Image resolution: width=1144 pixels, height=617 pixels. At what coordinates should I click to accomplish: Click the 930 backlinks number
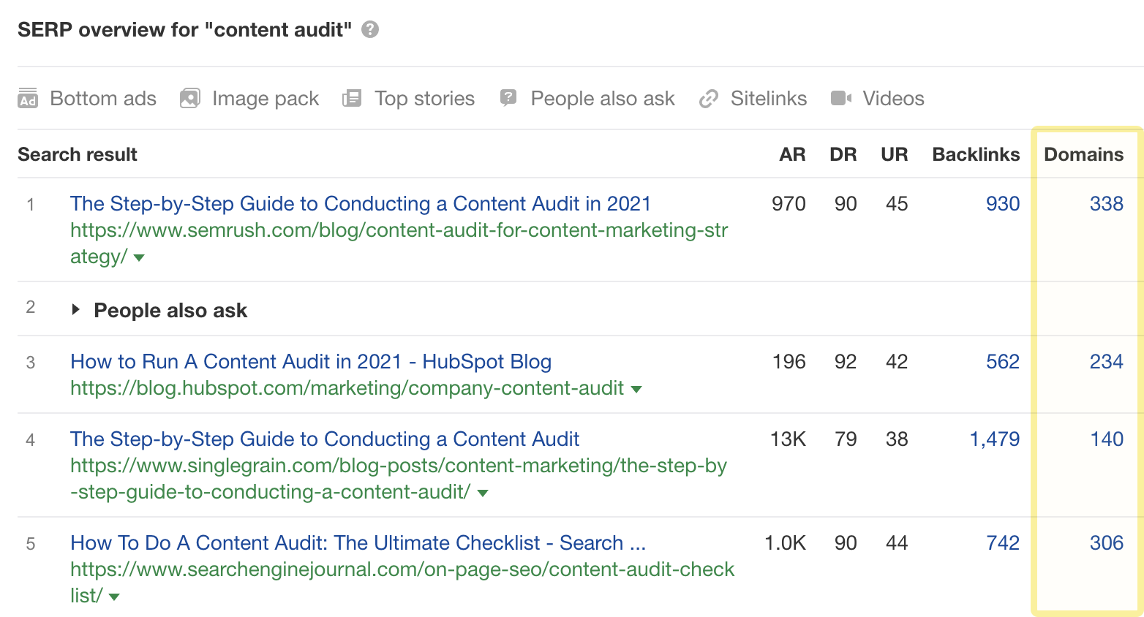point(1002,203)
